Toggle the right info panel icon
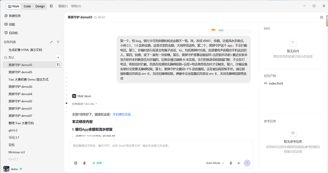Viewport: 328px width, 173px height. click(321, 18)
